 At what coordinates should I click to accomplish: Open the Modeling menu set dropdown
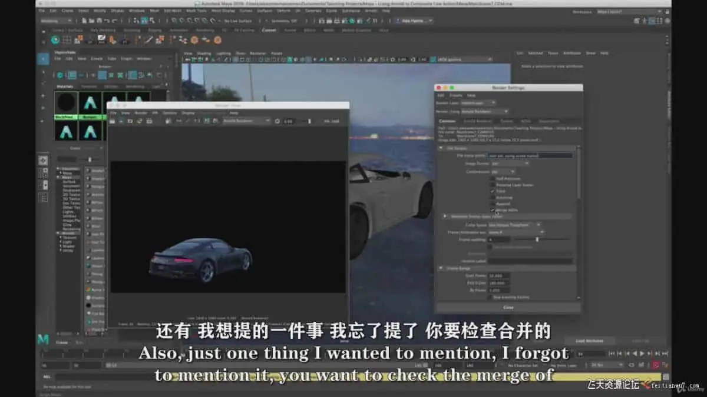pyautogui.click(x=57, y=21)
